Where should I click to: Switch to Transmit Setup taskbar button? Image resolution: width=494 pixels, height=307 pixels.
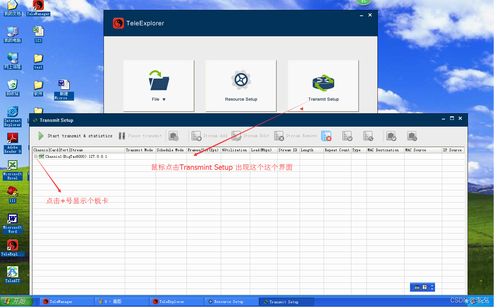(x=287, y=302)
